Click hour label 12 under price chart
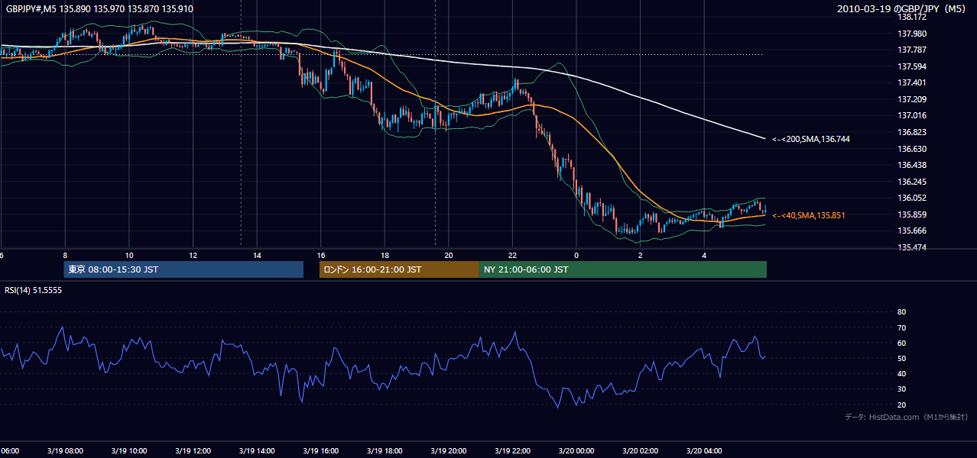 click(x=193, y=256)
